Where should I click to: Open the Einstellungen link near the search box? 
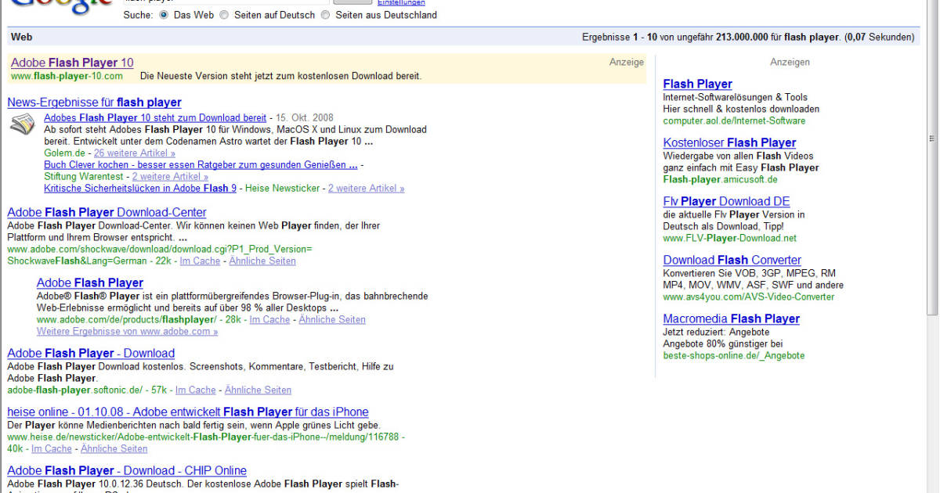(402, 3)
